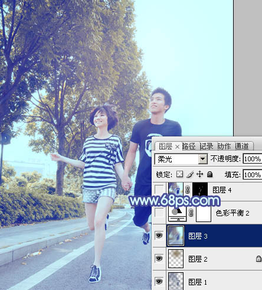Click the lock position move icon
The height and width of the screenshot is (290, 262).
click(x=199, y=174)
